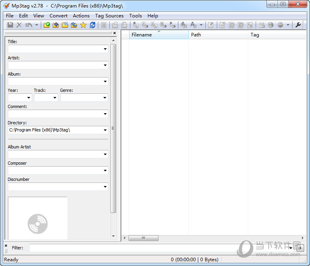Image resolution: width=310 pixels, height=266 pixels.
Task: Click the Tag - Filename convert icon
Action: click(x=136, y=25)
